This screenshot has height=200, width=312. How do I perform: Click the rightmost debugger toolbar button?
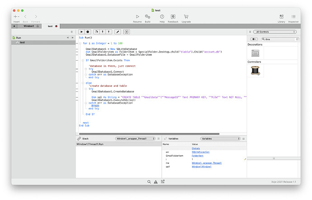coord(127,32)
